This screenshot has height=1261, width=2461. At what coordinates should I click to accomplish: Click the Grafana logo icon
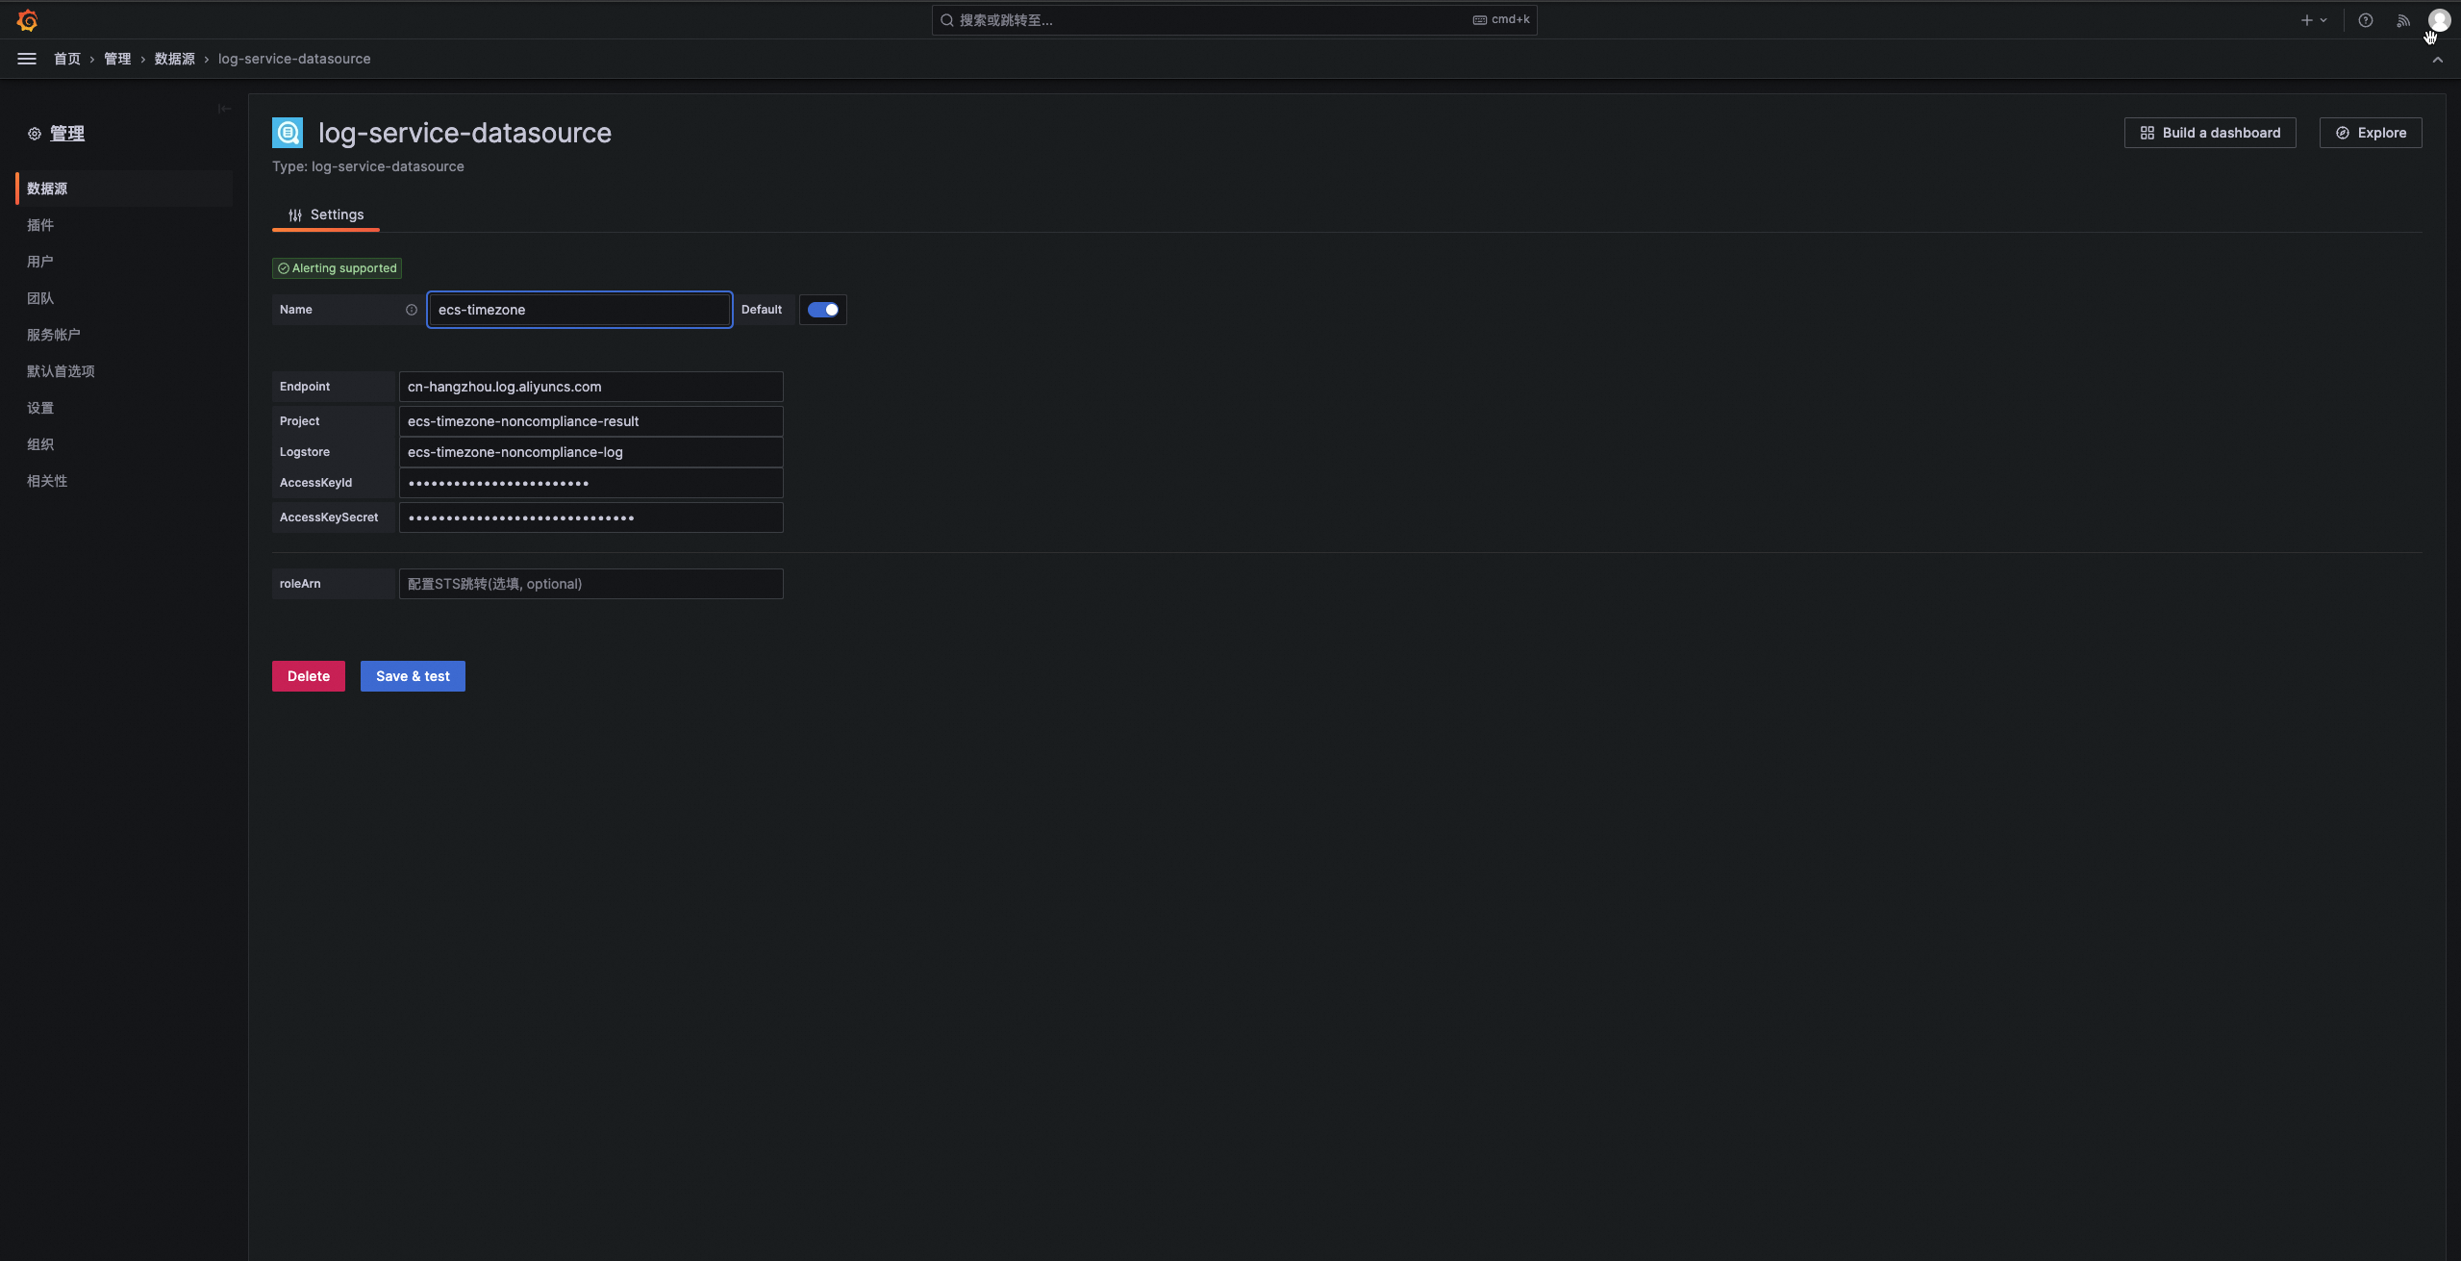pyautogui.click(x=27, y=20)
